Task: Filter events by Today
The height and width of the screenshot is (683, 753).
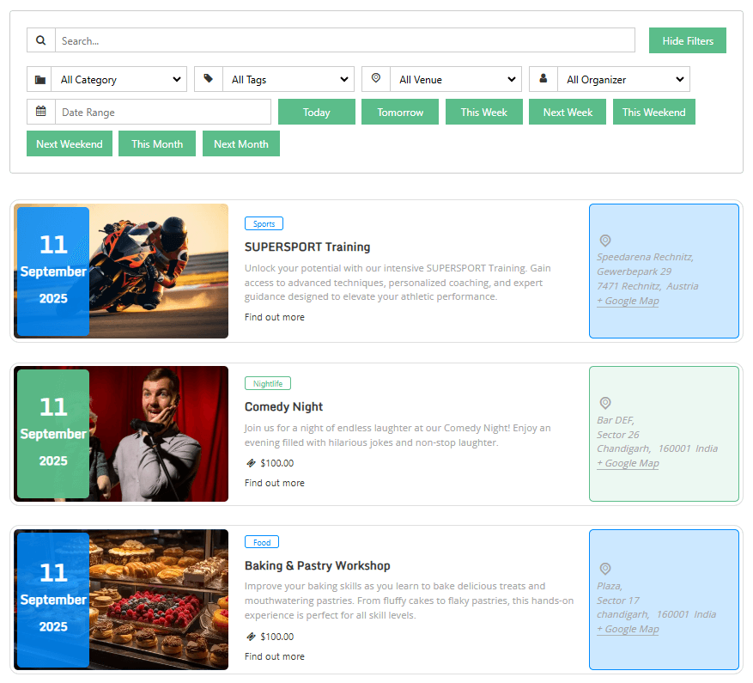Action: tap(316, 113)
